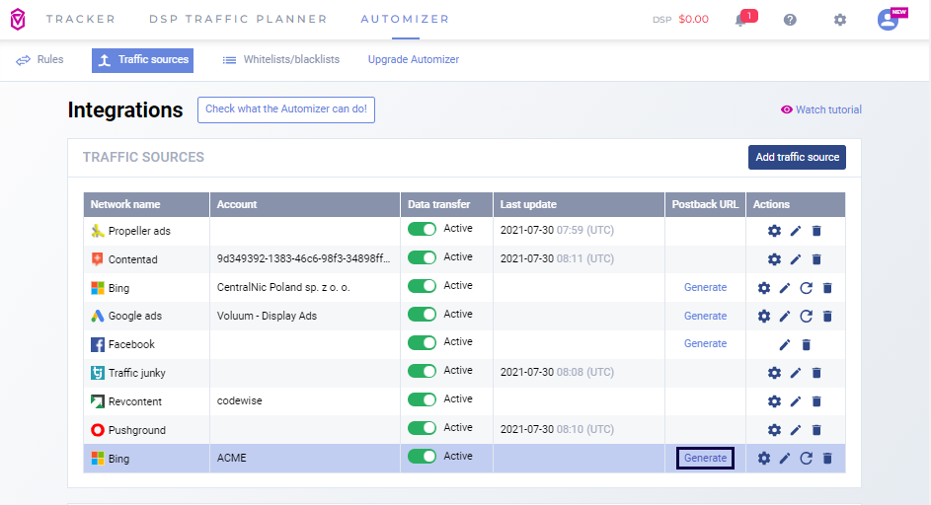Refresh the Google ads integration

806,317
